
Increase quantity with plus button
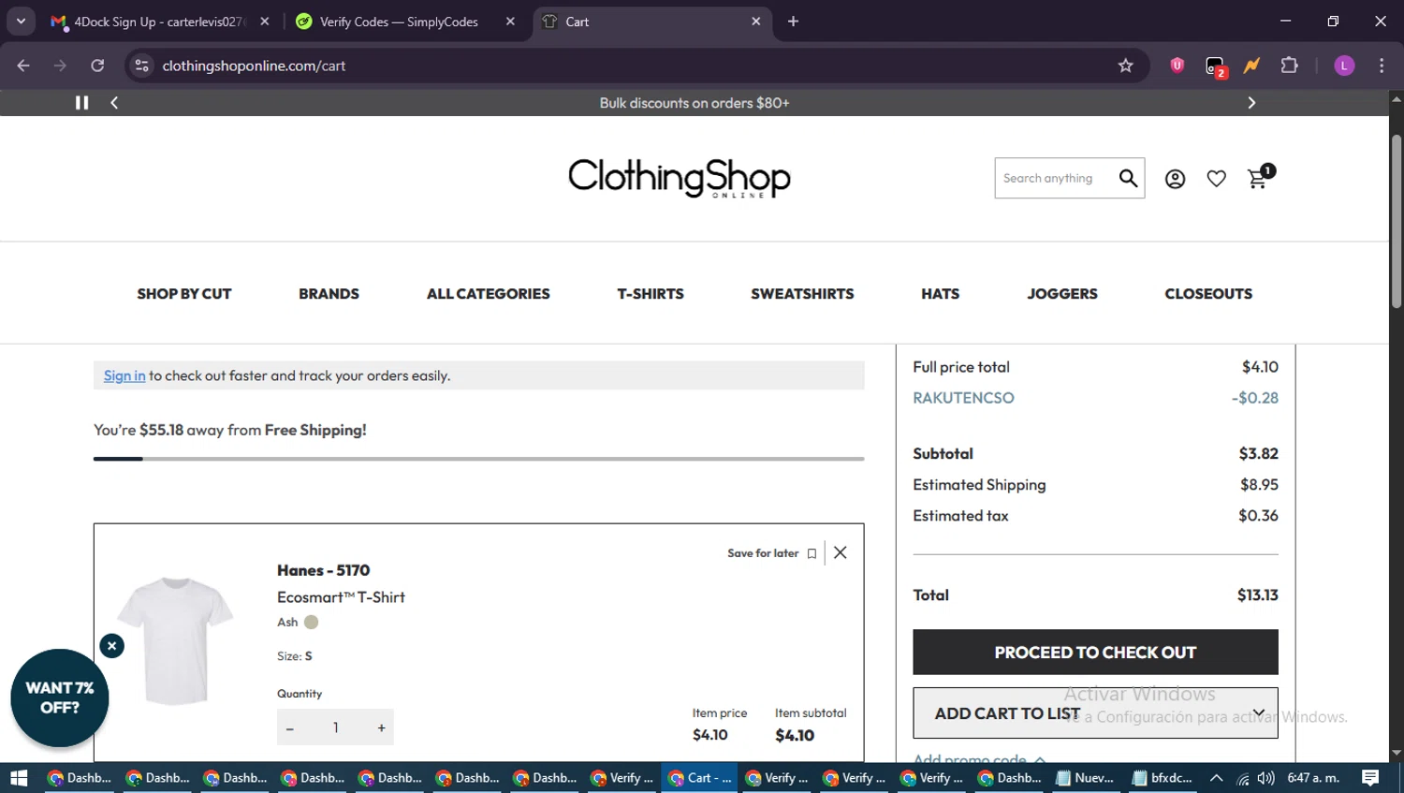(x=381, y=727)
